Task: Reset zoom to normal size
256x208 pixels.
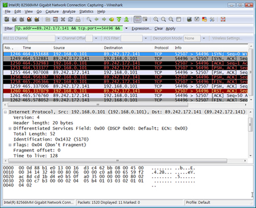Action: pos(171,19)
